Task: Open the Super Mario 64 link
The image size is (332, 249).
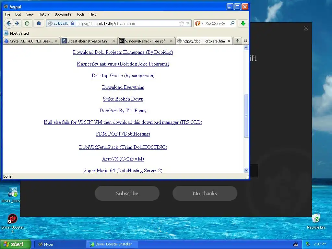Action: pyautogui.click(x=123, y=171)
